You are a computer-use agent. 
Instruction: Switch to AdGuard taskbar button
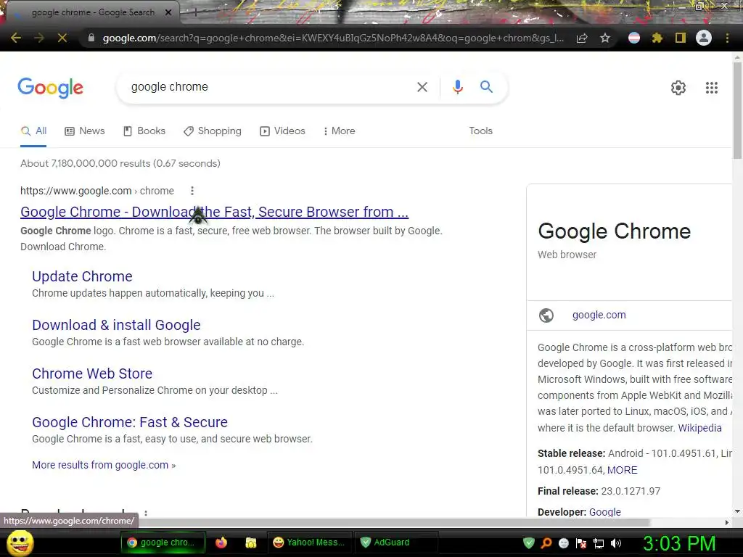(x=397, y=542)
